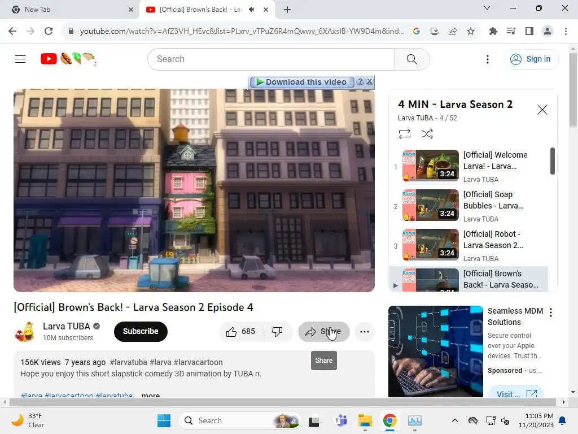This screenshot has width=578, height=434.
Task: Open File Explorer from taskbar
Action: coord(365,420)
